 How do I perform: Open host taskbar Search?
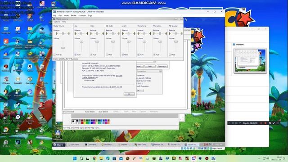click(x=81, y=158)
